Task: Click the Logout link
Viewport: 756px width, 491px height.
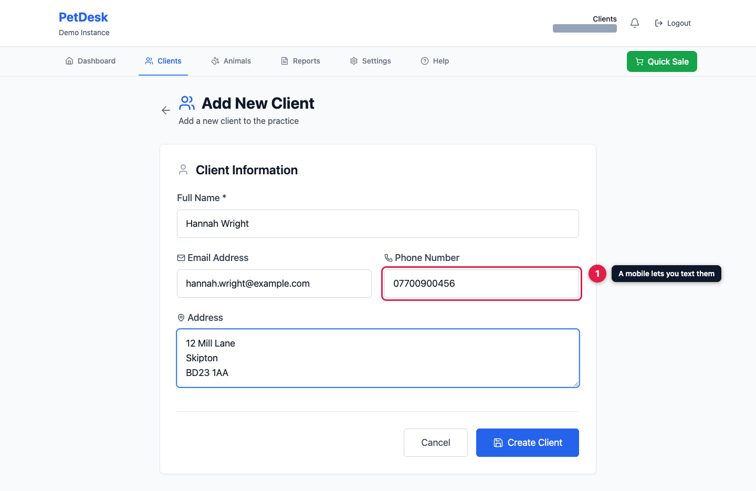Action: pyautogui.click(x=673, y=23)
